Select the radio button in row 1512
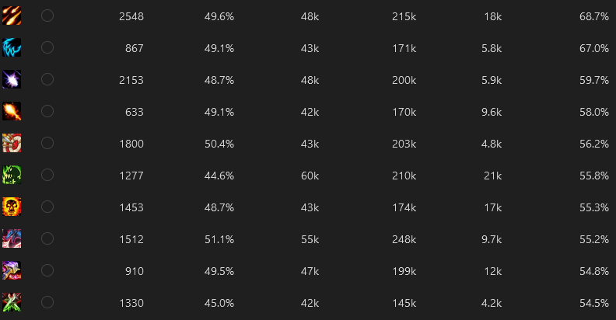616x320 pixels. coord(47,238)
